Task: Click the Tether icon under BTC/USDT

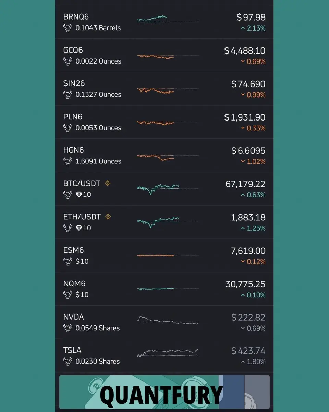Action: click(x=79, y=194)
